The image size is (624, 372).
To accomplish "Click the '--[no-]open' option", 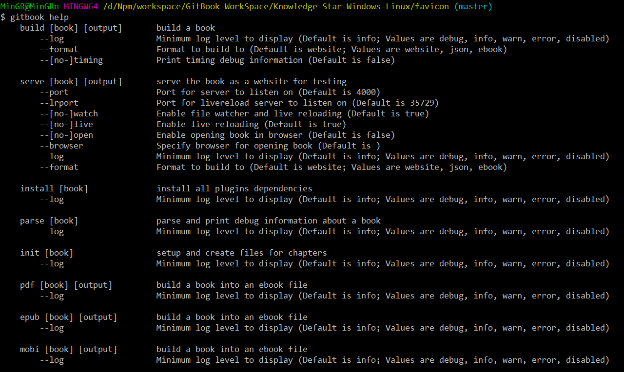I will [66, 135].
